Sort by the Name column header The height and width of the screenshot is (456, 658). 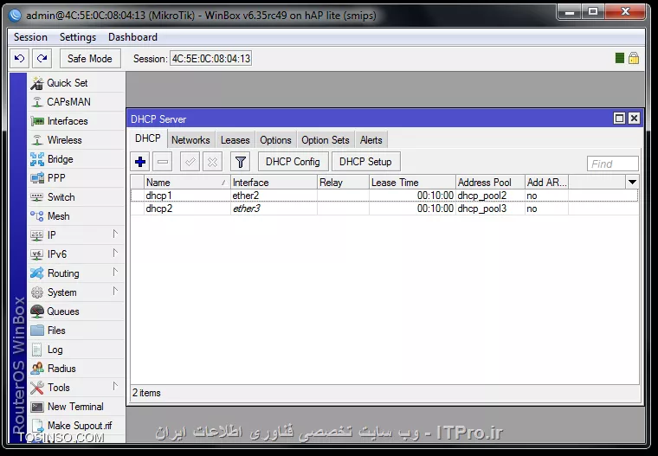click(x=187, y=183)
